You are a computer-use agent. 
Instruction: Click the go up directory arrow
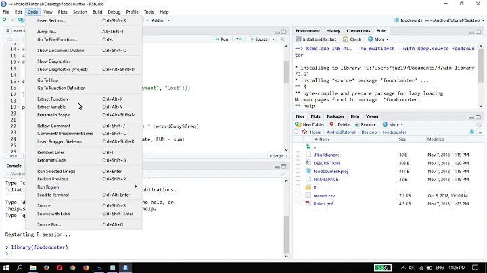[308, 146]
